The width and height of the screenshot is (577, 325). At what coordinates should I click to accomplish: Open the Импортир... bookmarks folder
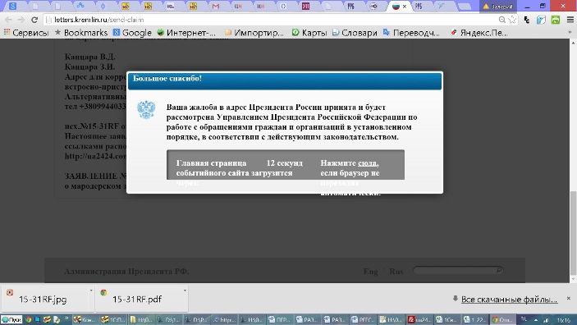point(254,33)
